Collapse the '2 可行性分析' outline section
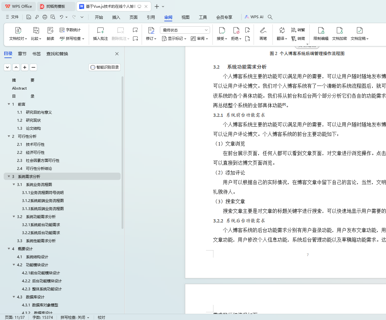 coord(9,136)
